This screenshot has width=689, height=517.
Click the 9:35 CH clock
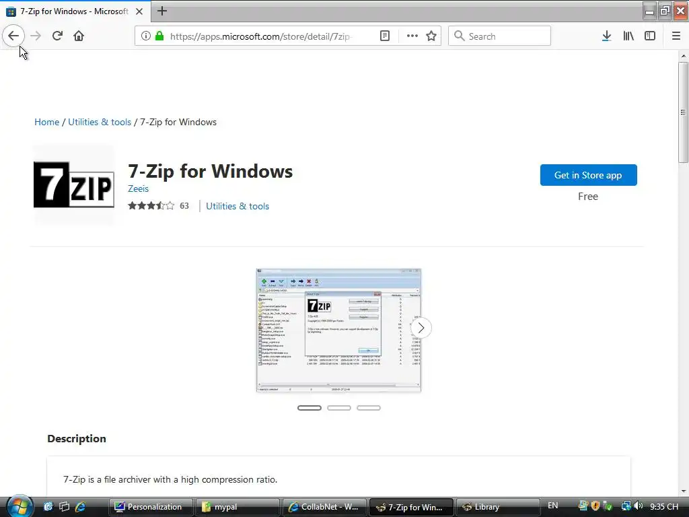coord(664,506)
